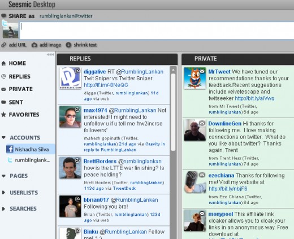Click the Replies column scrollbar up arrow
This screenshot has height=239, width=294.
pos(173,70)
